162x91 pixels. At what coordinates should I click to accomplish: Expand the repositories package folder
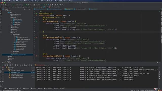10,28
